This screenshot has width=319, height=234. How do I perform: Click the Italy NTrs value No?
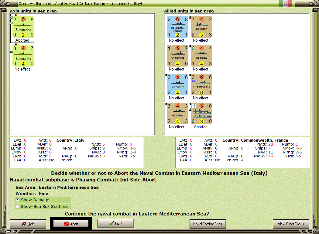pos(132,156)
